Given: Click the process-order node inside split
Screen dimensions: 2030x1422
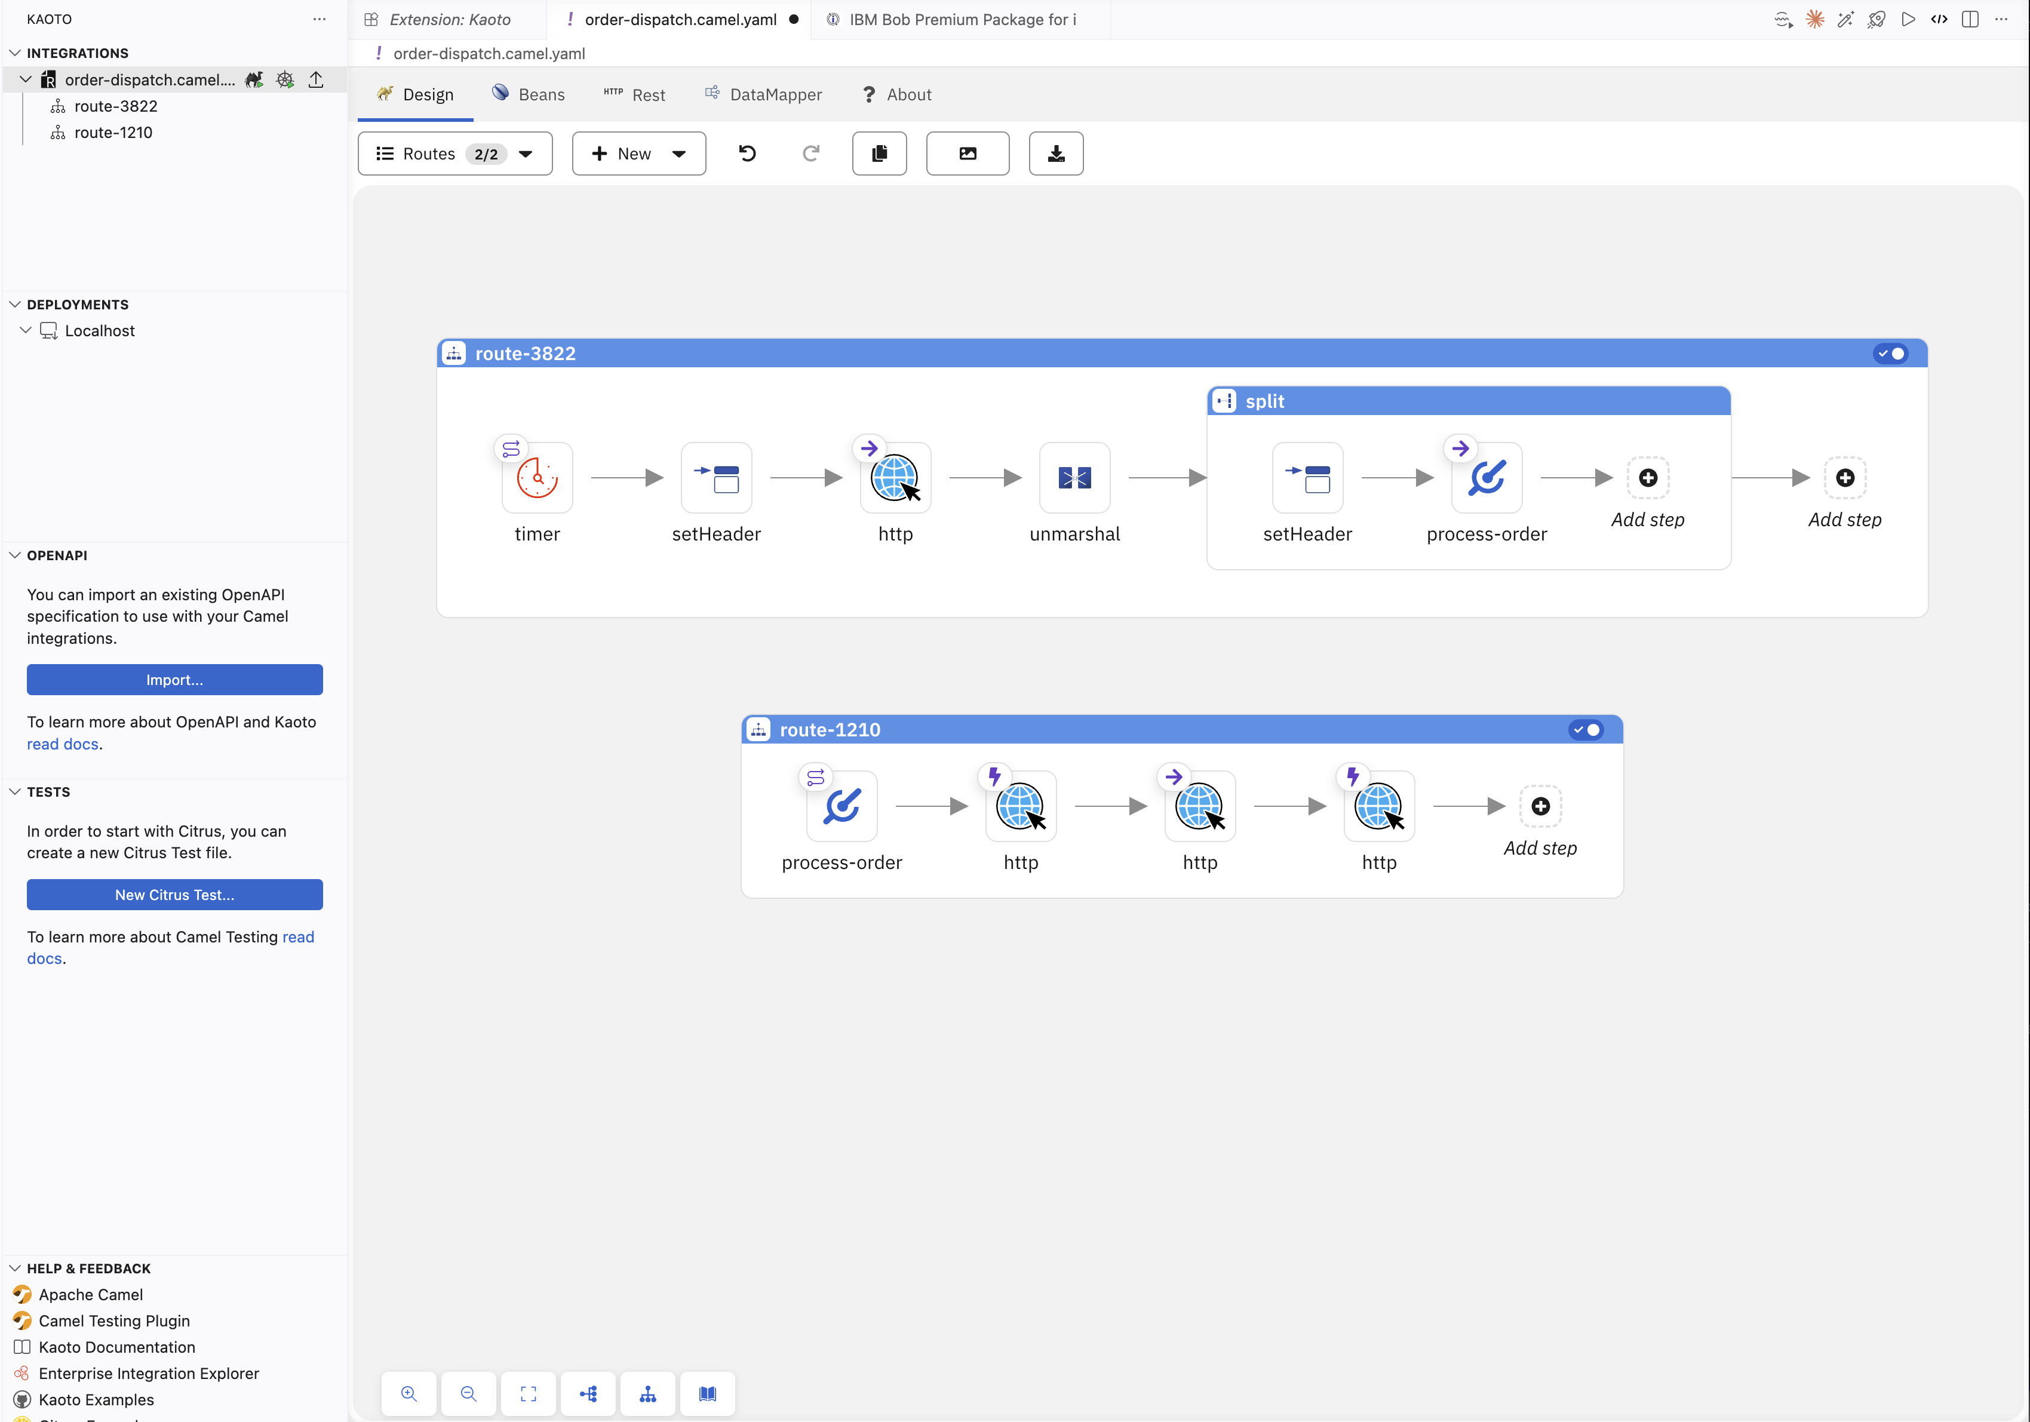Looking at the screenshot, I should point(1487,478).
